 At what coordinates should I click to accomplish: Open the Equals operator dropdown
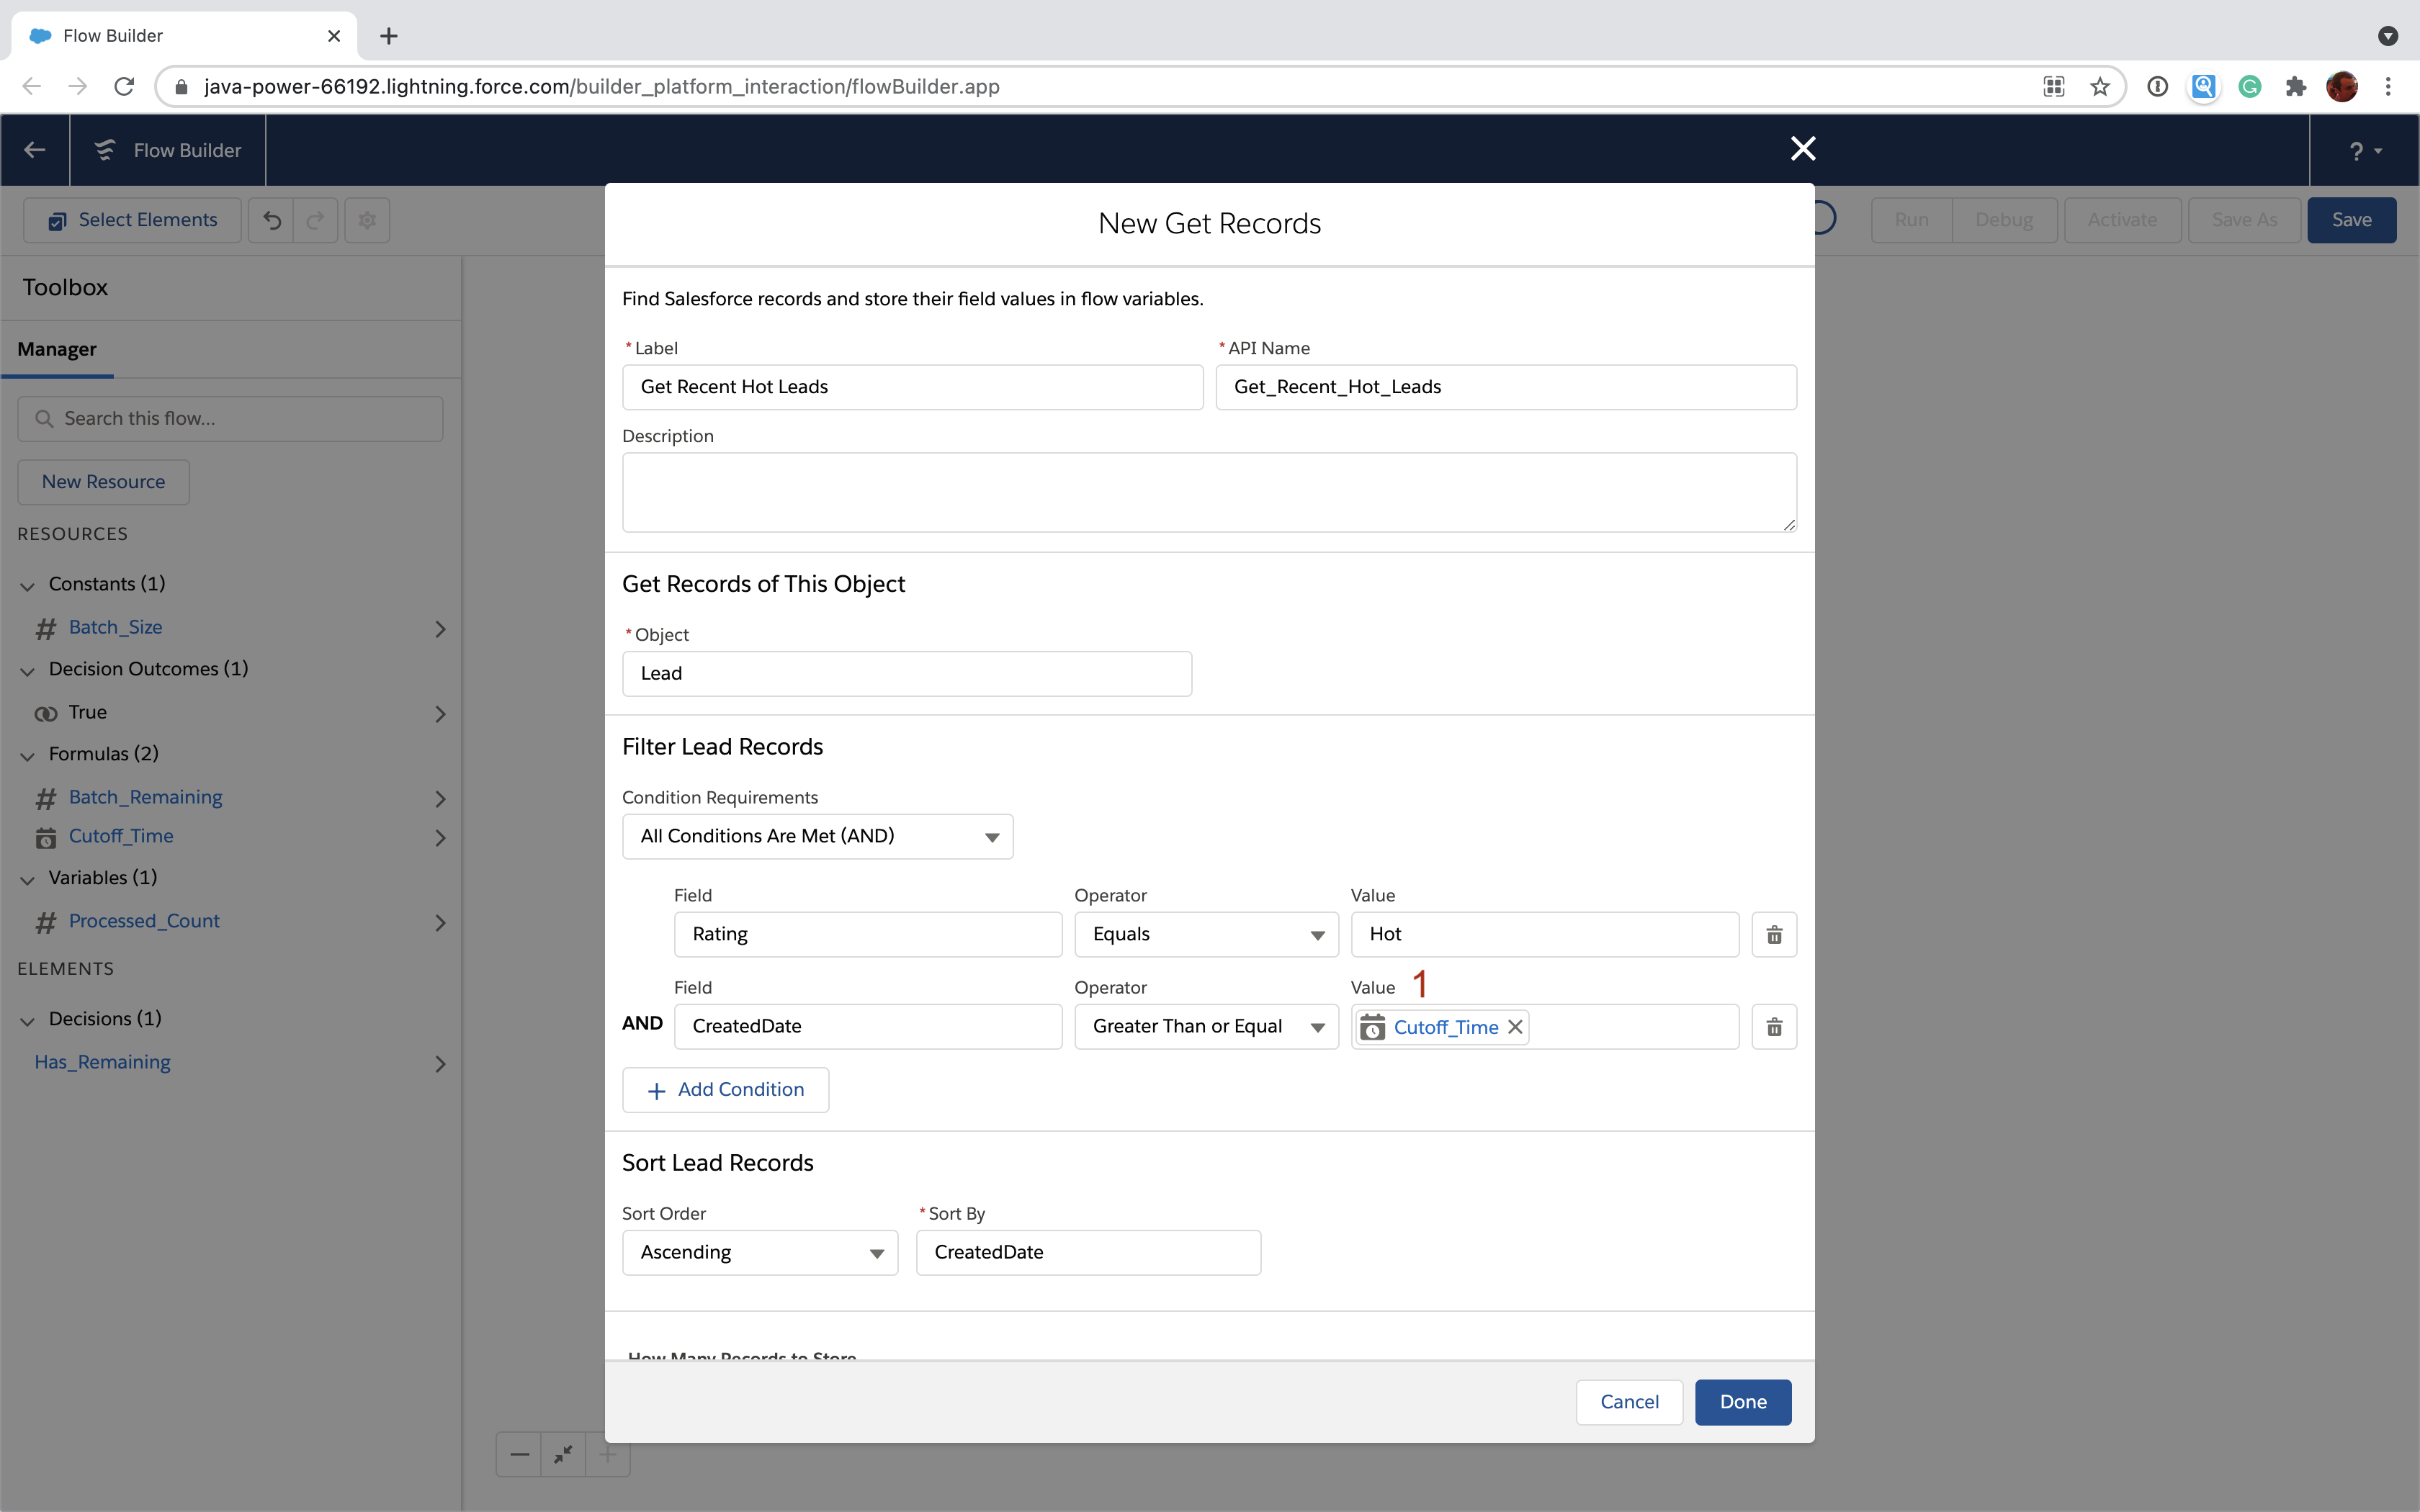click(x=1206, y=934)
